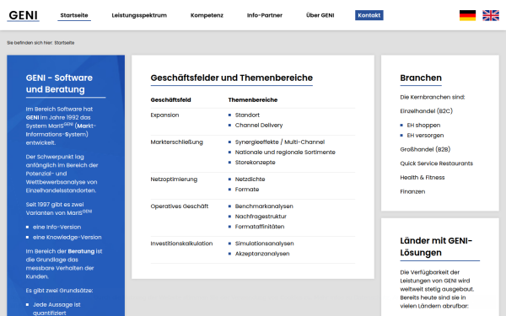Viewport: 506px width, 316px height.
Task: Click Die Kernbranchen sind text
Action: tap(433, 97)
